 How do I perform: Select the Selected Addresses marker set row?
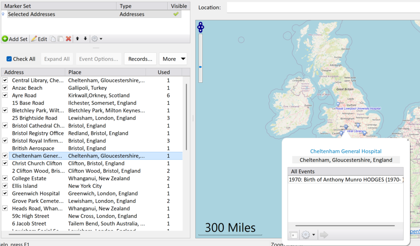pyautogui.click(x=91, y=14)
